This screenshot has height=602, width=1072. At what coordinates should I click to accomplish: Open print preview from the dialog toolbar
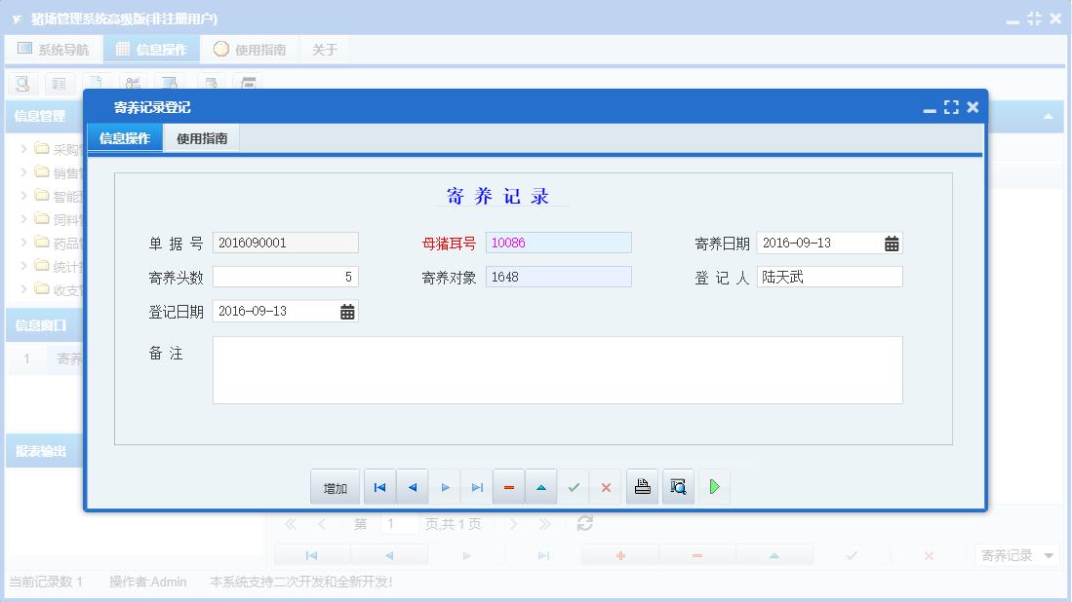click(677, 486)
